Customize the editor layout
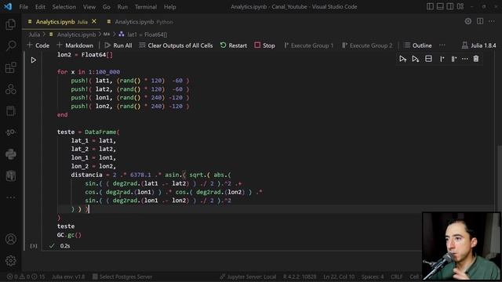Screen dimensions: 502x282 (x=460, y=6)
